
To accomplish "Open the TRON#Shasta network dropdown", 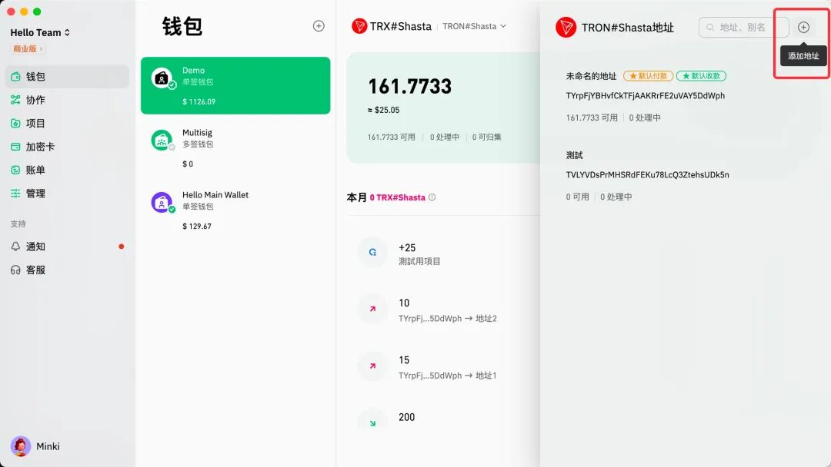I will tap(473, 25).
